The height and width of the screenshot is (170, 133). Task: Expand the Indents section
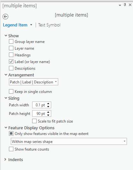[5, 159]
